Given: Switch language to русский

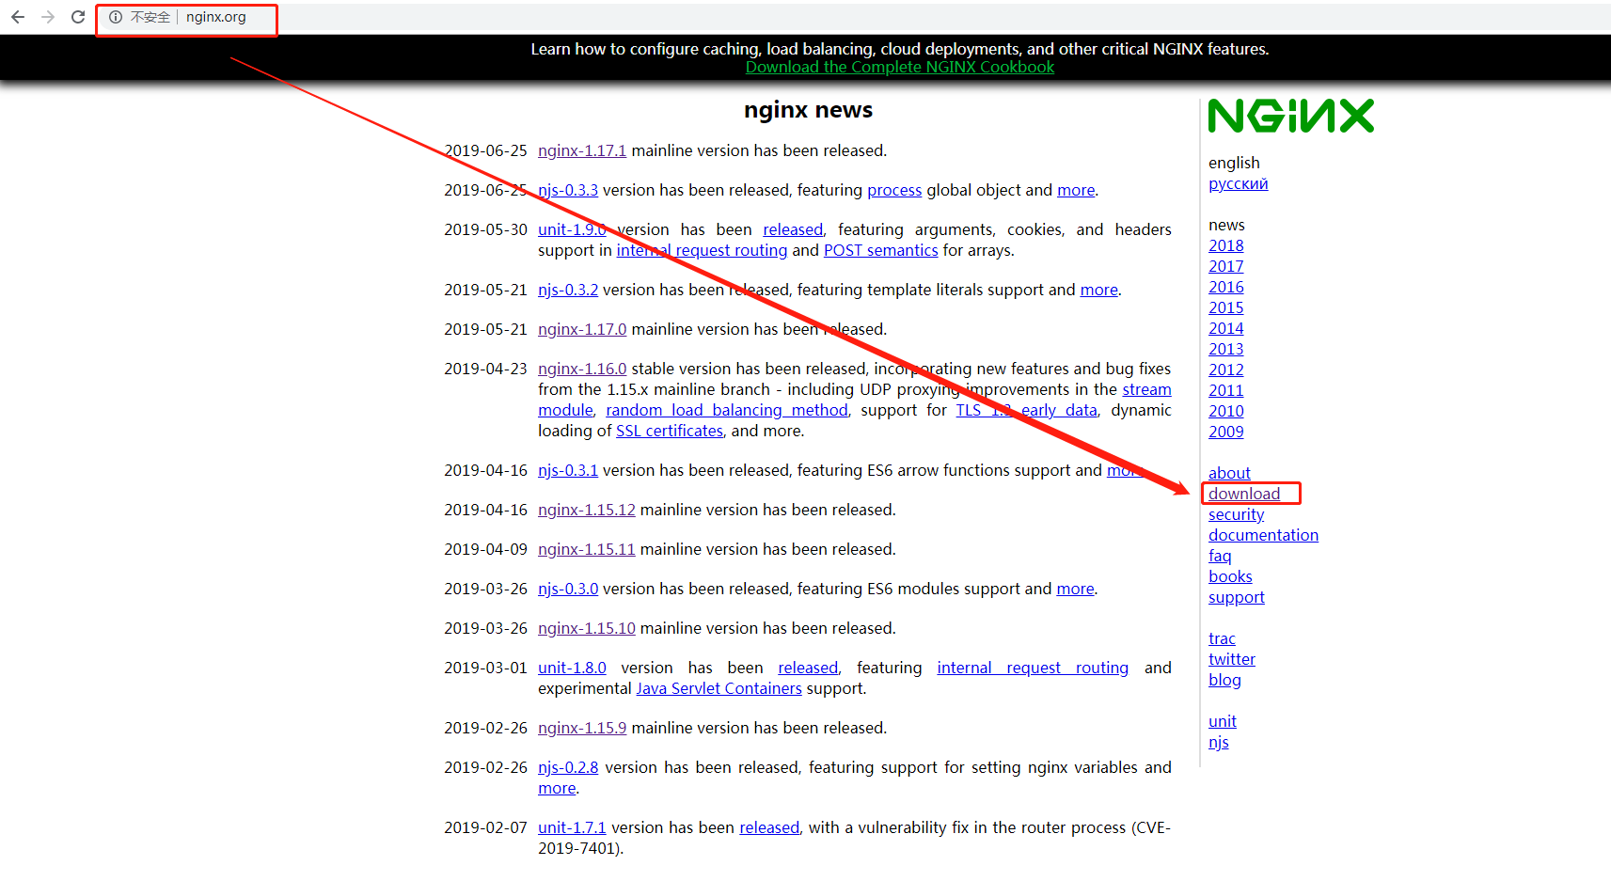Looking at the screenshot, I should tap(1238, 183).
